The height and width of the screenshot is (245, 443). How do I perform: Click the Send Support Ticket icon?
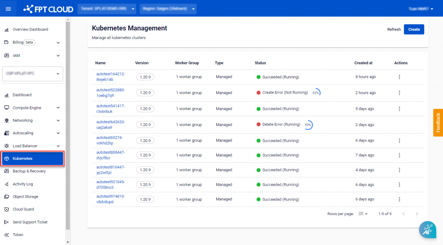[6, 222]
